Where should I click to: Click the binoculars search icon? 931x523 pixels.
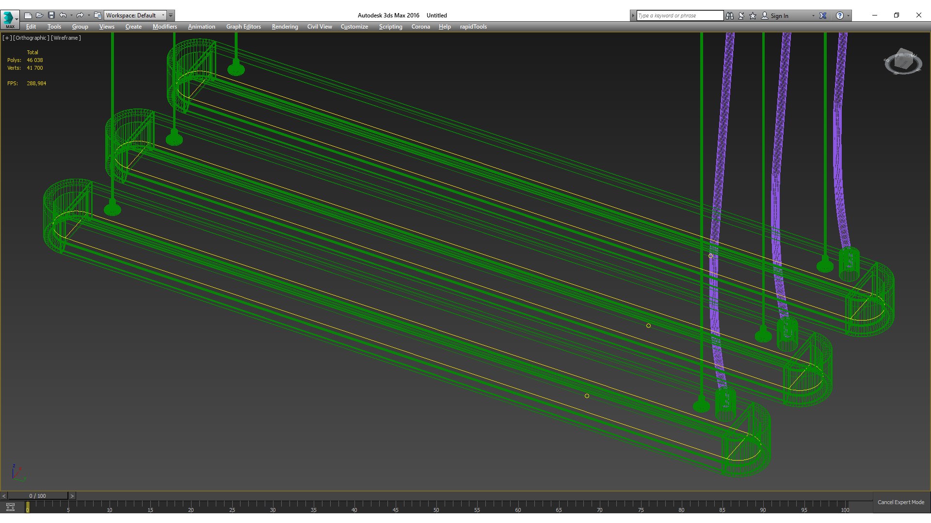pyautogui.click(x=730, y=15)
